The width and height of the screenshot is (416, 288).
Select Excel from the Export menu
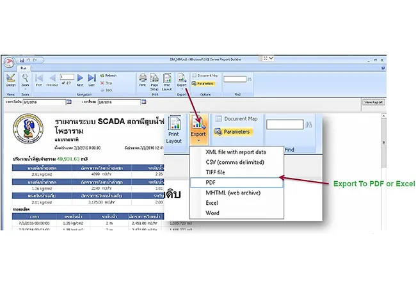coord(237,203)
